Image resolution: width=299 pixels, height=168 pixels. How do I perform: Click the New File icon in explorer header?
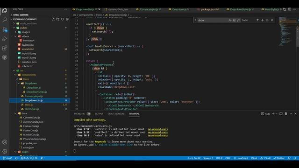pos(53,19)
